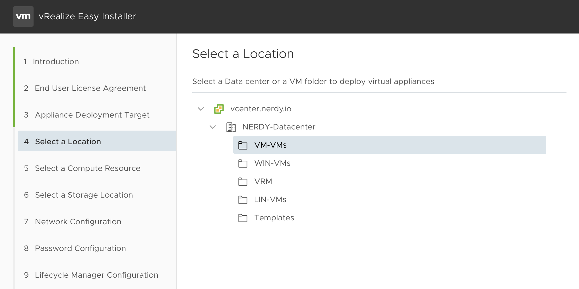Select the NERDY-Datacenter label
579x289 pixels.
click(x=279, y=127)
